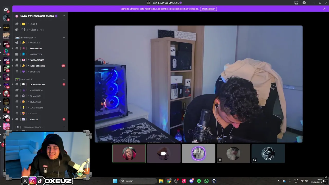The width and height of the screenshot is (329, 185).
Task: Focus the main webcam video stream
Action: (198, 84)
